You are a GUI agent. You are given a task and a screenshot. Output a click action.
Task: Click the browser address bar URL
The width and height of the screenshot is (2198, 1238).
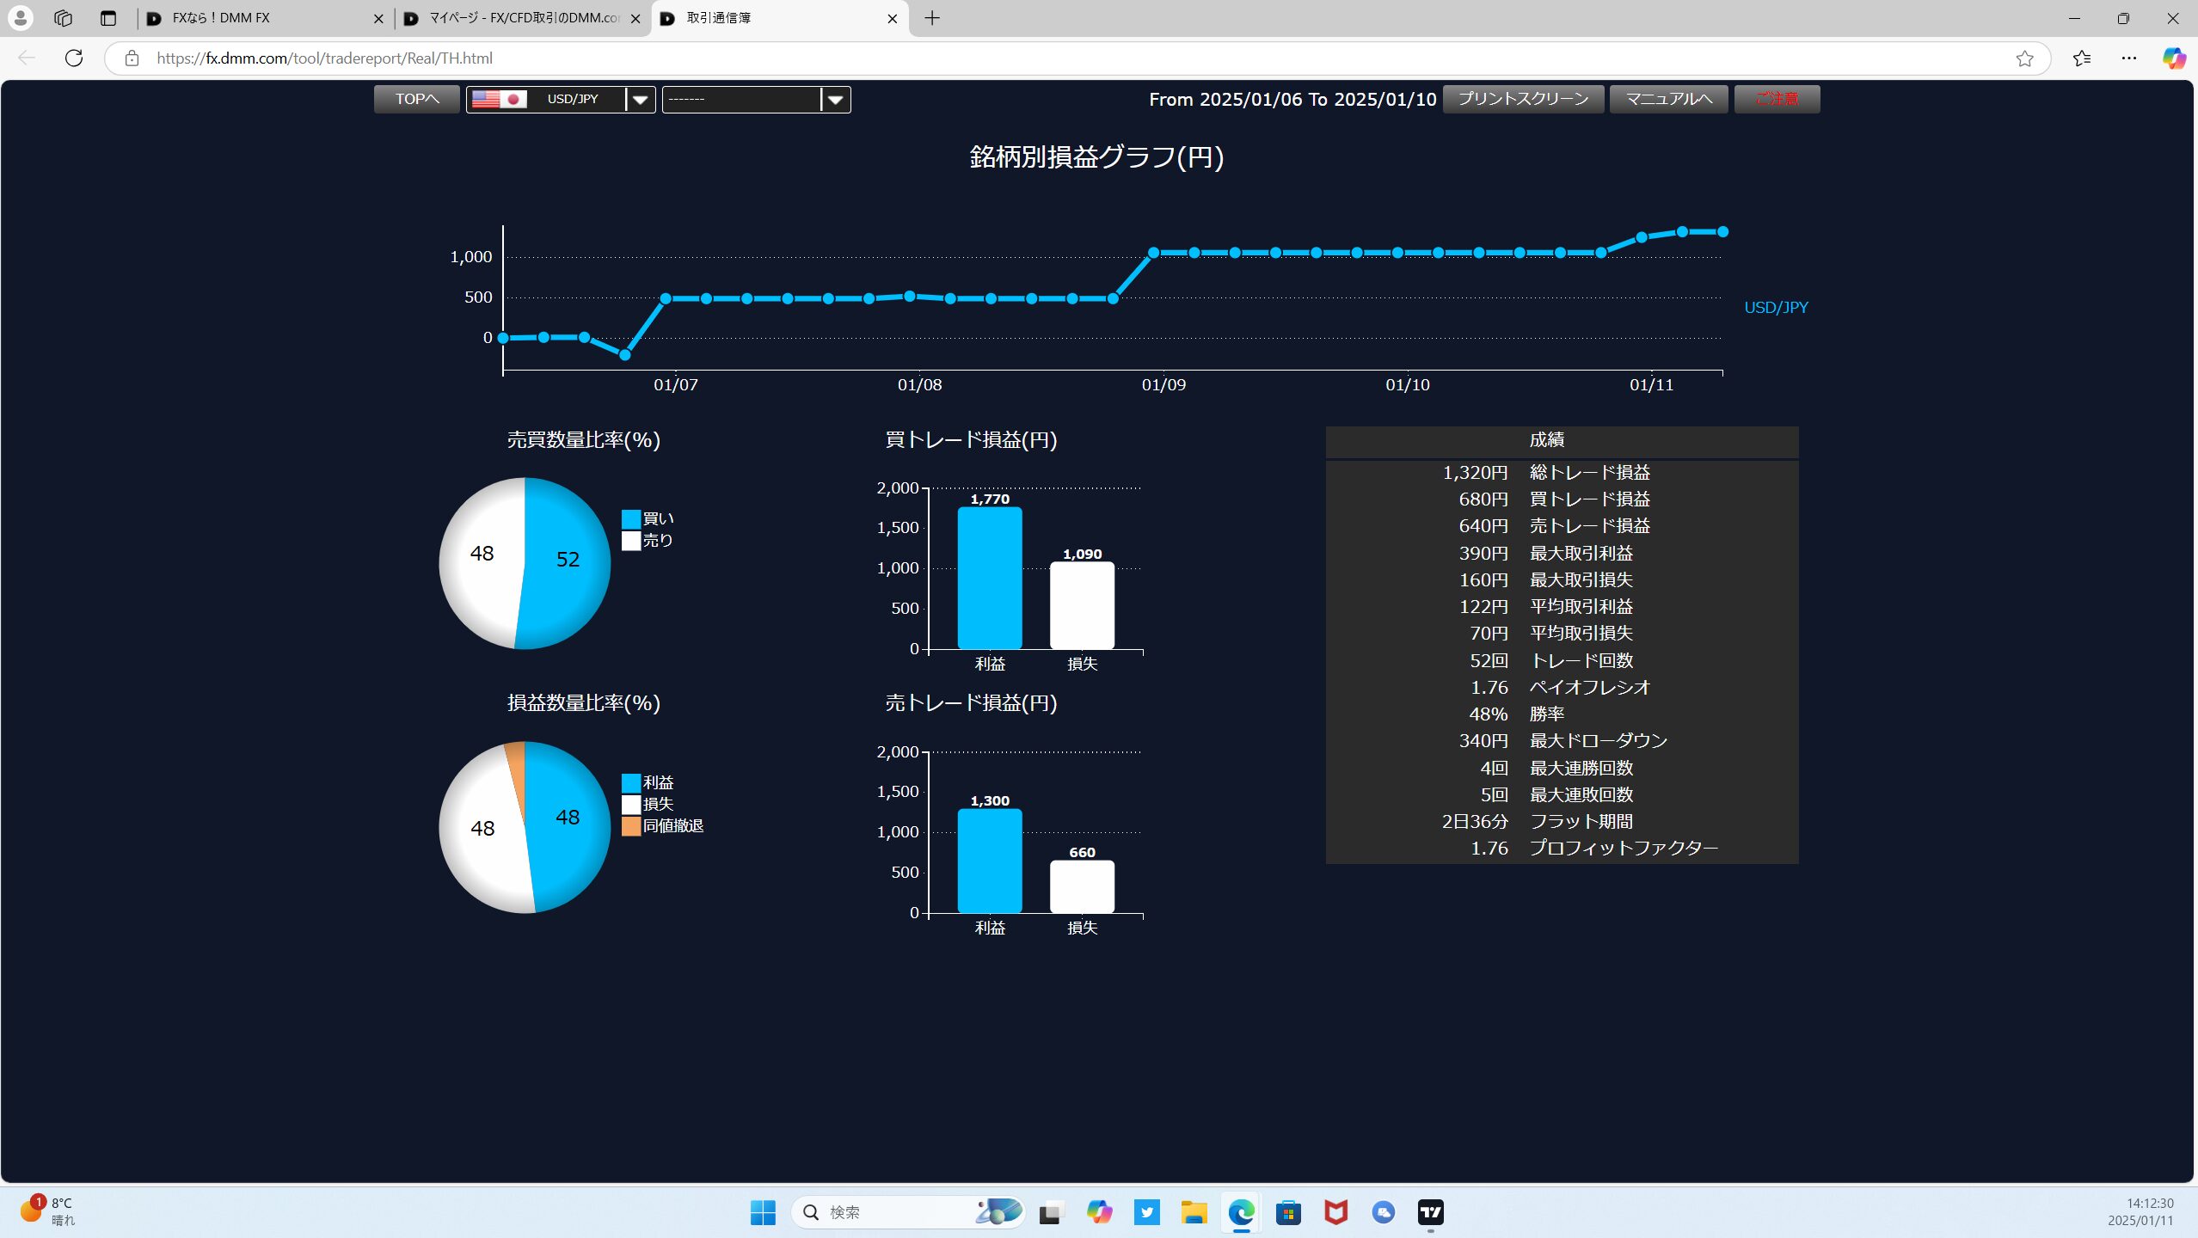(x=324, y=58)
